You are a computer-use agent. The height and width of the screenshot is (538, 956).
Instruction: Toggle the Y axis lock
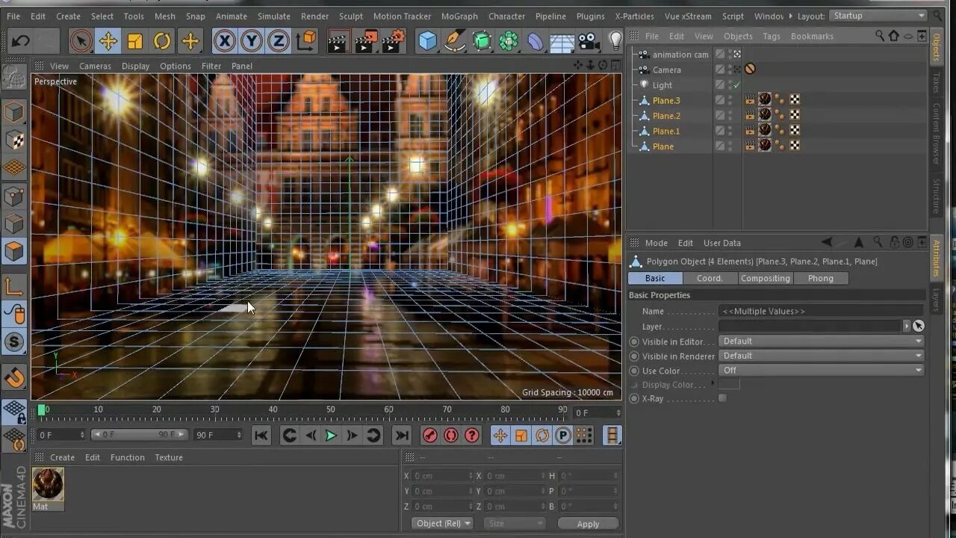(x=252, y=41)
